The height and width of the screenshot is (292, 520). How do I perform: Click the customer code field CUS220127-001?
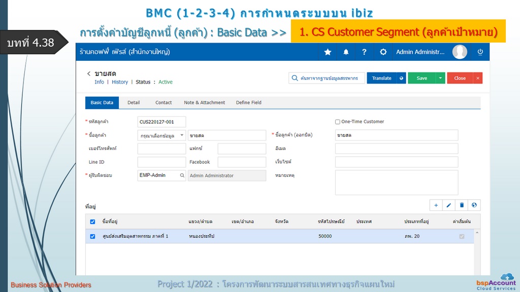(161, 122)
